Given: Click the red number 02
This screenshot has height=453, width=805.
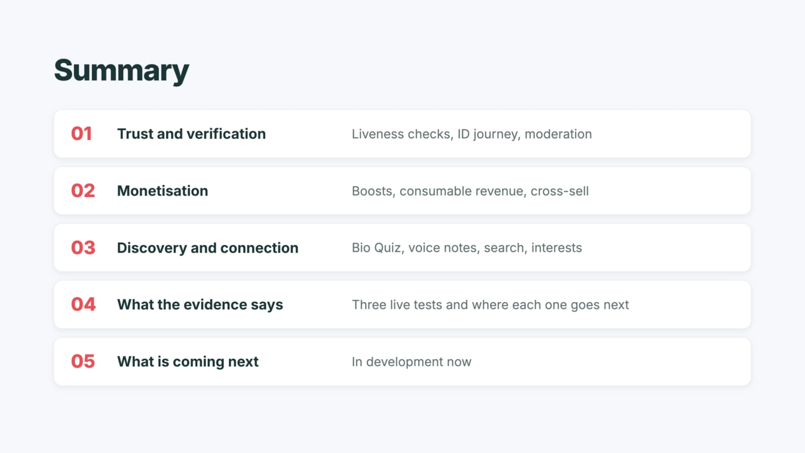Looking at the screenshot, I should click(x=83, y=191).
